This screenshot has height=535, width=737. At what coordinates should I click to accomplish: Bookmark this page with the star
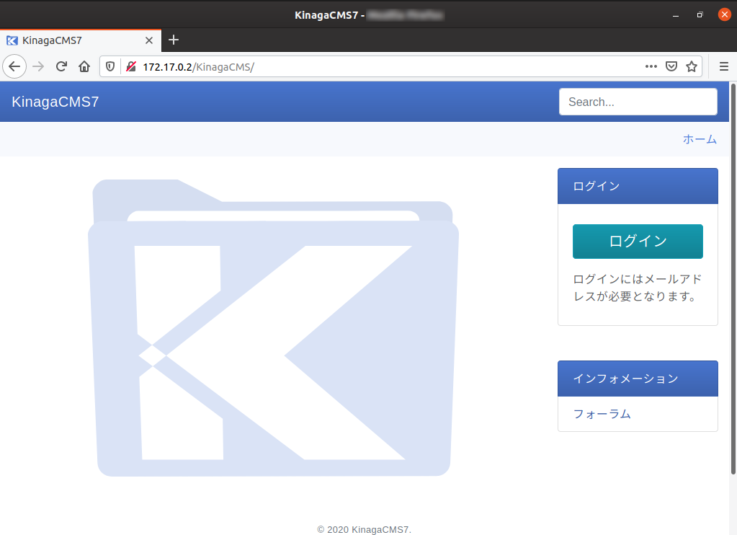(692, 66)
